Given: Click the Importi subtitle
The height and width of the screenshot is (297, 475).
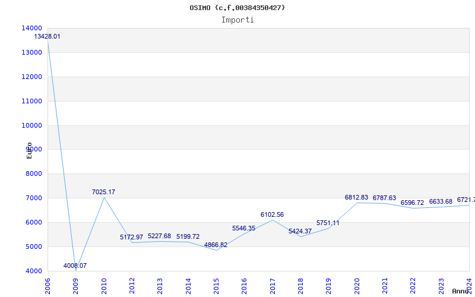Looking at the screenshot, I should [x=237, y=20].
